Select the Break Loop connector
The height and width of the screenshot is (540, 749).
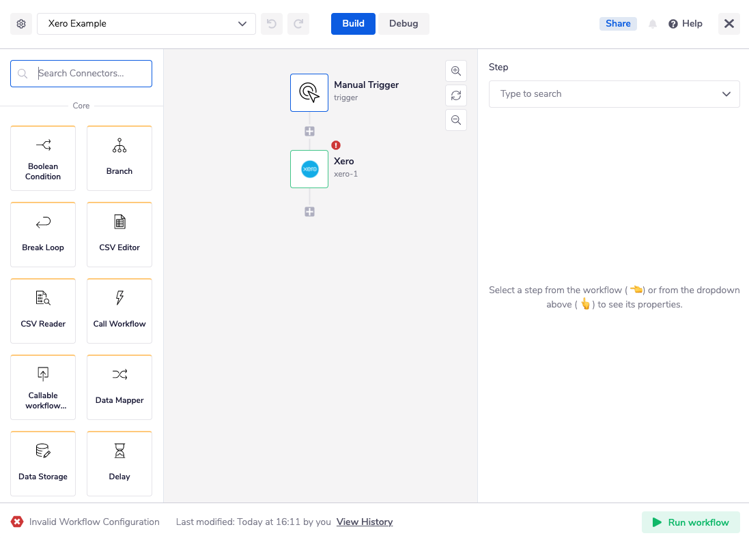click(42, 234)
